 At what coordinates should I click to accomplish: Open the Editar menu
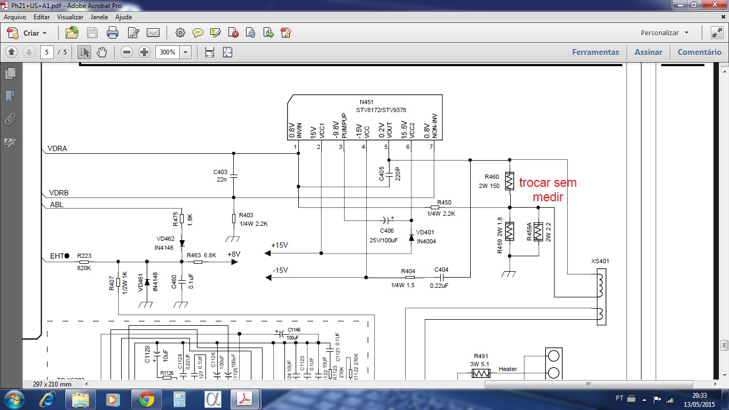[42, 17]
